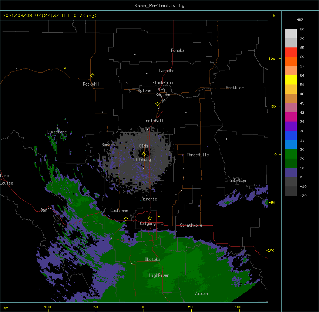Viewport: 319px width, 312px height.
Task: Click the -50 tick on the bottom axis
Action: click(x=94, y=307)
